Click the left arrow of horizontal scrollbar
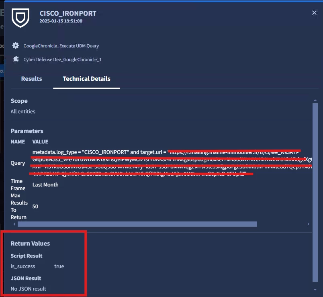 click(14, 224)
